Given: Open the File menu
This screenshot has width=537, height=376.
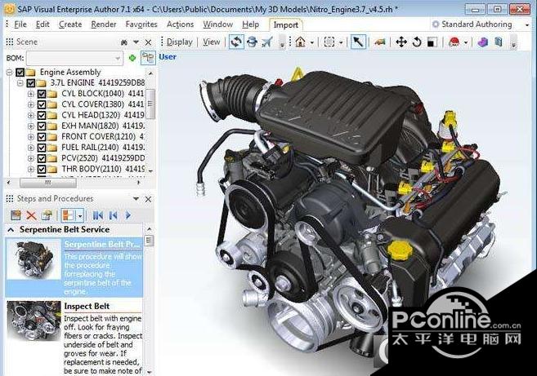Looking at the screenshot, I should coord(20,24).
